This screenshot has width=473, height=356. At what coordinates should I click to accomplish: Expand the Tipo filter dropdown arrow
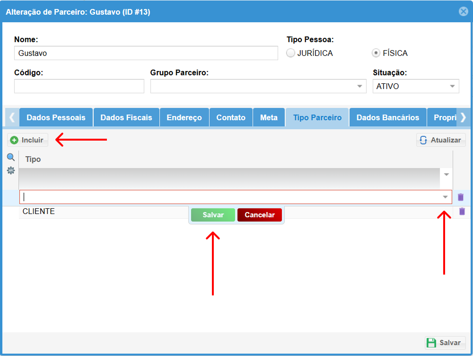click(446, 174)
